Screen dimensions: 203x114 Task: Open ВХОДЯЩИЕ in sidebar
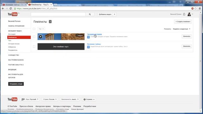coord(12,70)
